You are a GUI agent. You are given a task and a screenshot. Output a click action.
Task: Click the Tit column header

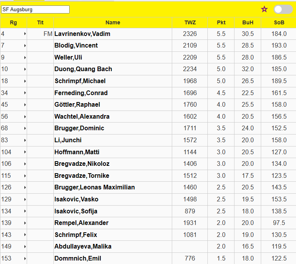[40, 22]
